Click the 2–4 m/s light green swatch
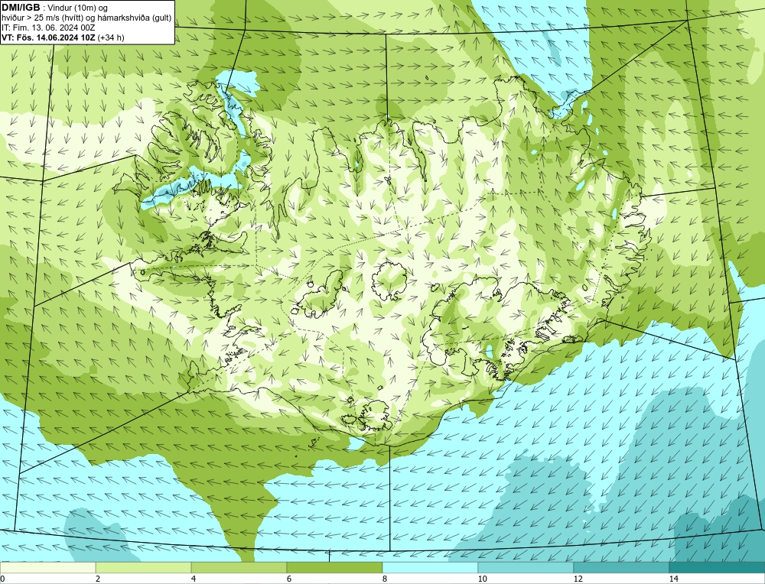Image resolution: width=765 pixels, height=584 pixels. coord(144,567)
